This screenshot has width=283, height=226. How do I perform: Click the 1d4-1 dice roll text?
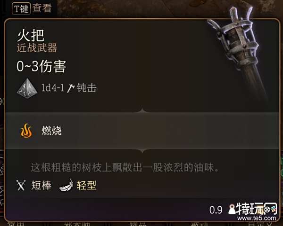(x=53, y=88)
